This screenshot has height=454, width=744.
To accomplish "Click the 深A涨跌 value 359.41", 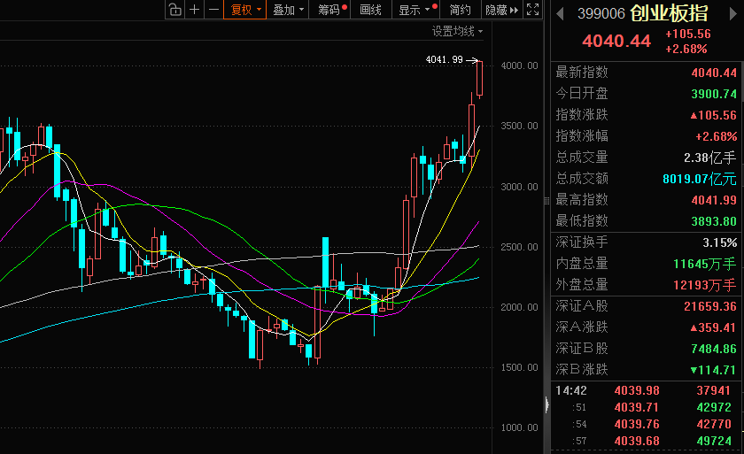I will 713,328.
